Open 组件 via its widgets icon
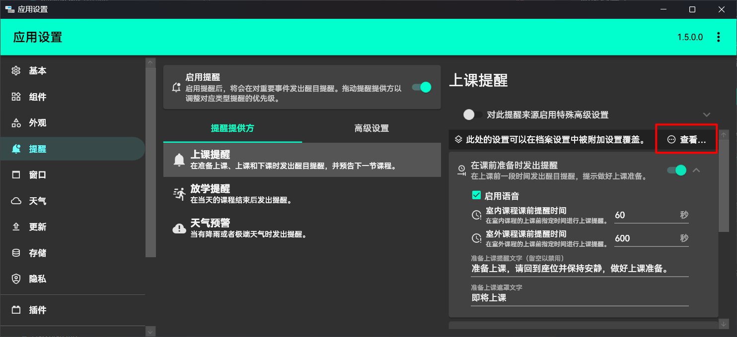This screenshot has height=337, width=737. click(x=16, y=97)
